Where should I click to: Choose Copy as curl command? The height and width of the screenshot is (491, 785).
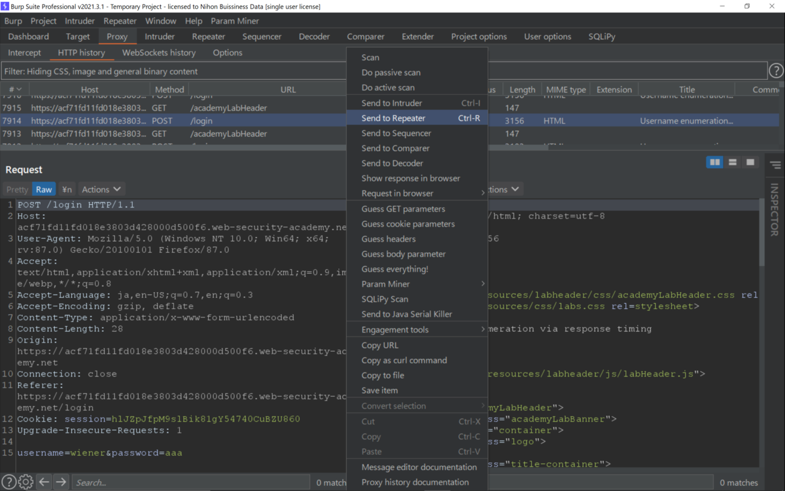tap(417, 360)
